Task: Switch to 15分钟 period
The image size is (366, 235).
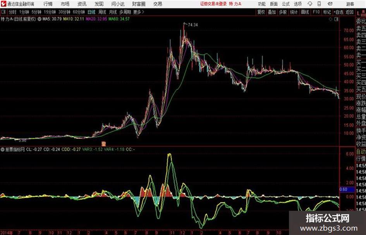Action: 50,12
